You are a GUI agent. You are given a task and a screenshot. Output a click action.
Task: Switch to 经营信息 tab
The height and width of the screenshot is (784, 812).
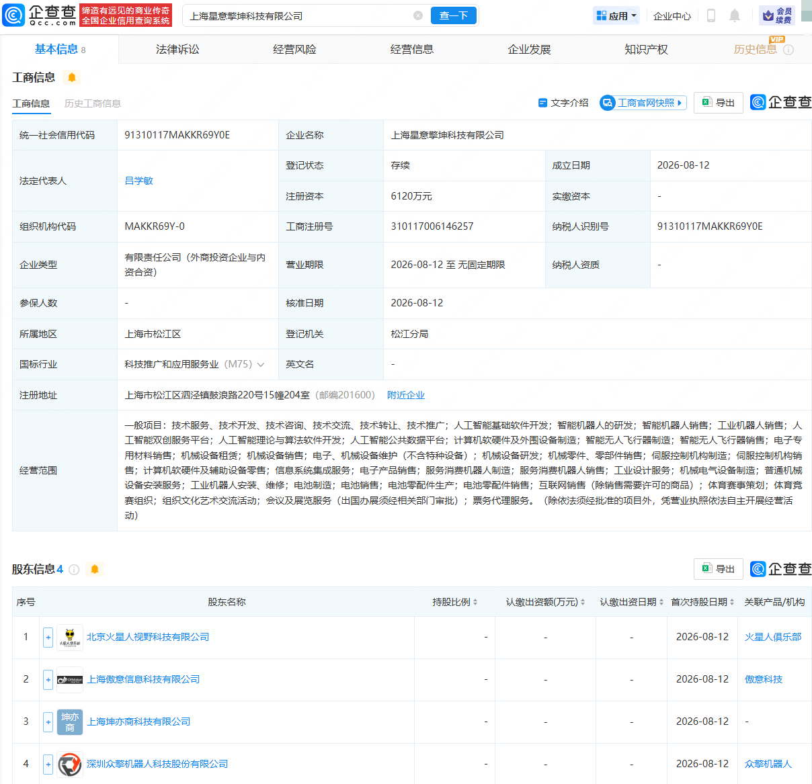tap(412, 50)
